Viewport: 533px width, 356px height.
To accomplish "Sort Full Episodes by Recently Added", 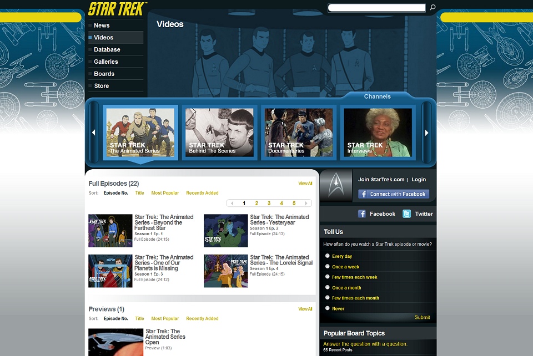I will click(x=202, y=193).
